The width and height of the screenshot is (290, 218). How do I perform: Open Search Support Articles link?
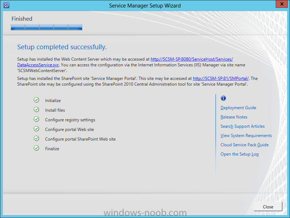tap(242, 126)
